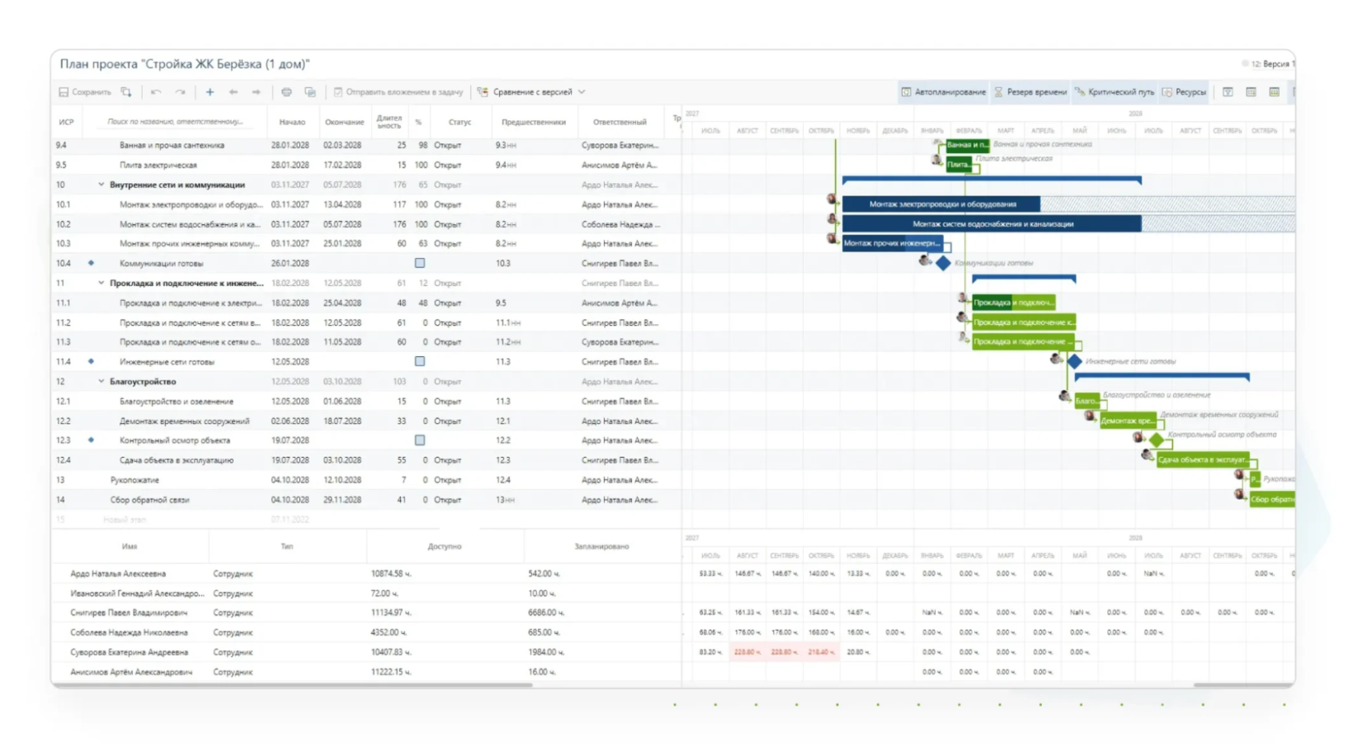The height and width of the screenshot is (747, 1353).
Task: Outdent task using left arrow icon
Action: click(233, 92)
